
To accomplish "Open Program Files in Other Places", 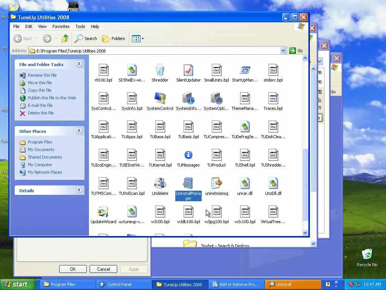I will tap(40, 142).
